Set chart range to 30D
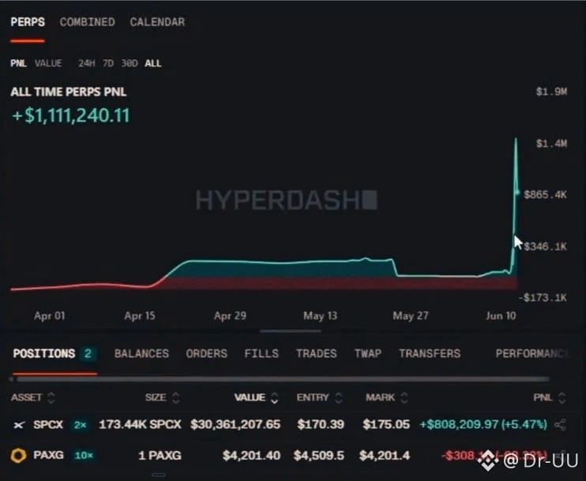This screenshot has height=481, width=586. pyautogui.click(x=130, y=63)
